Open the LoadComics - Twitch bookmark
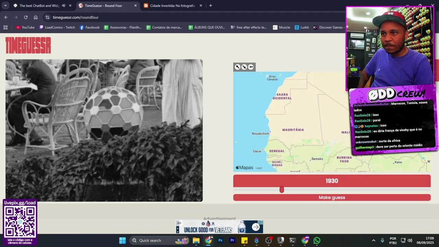Screen dimensions: 439x247 (57, 27)
